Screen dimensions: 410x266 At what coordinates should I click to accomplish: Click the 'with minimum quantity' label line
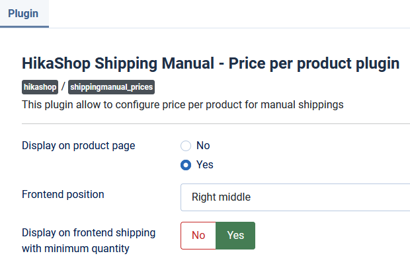pyautogui.click(x=75, y=249)
